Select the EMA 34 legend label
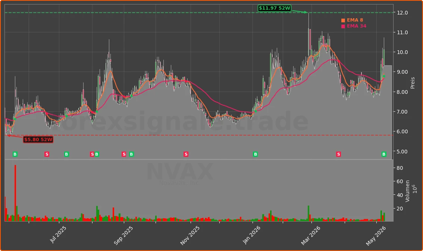This screenshot has height=251, width=423. 356,26
